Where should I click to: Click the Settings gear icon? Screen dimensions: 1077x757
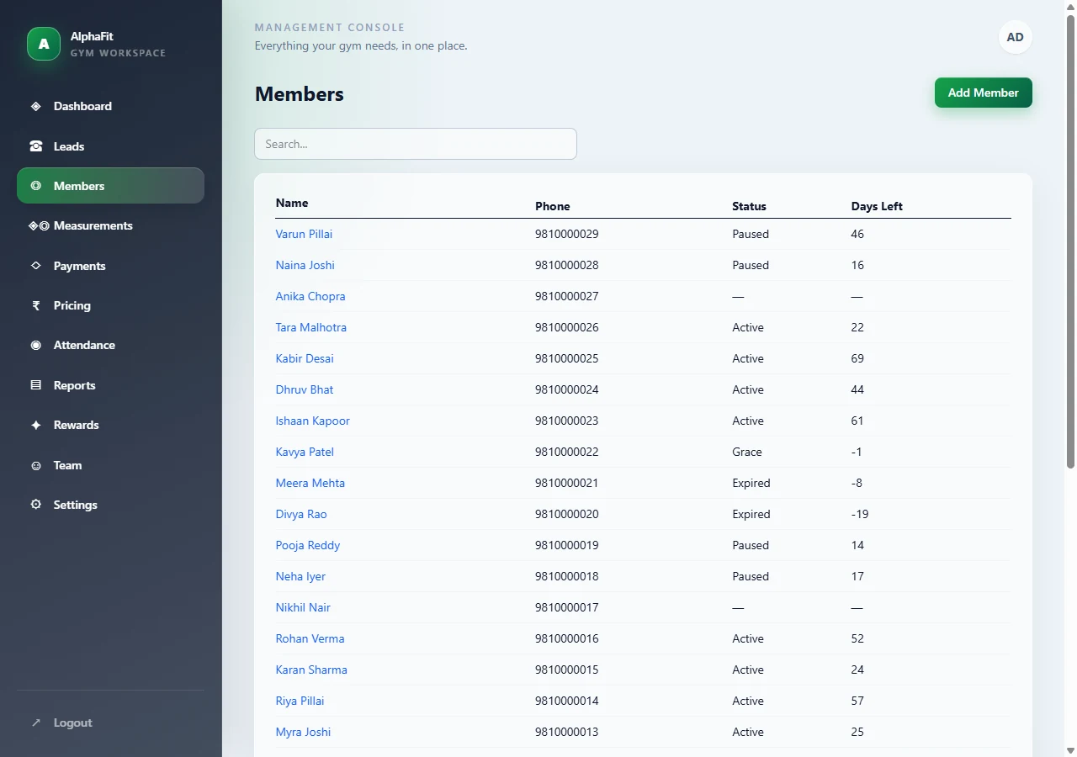35,505
